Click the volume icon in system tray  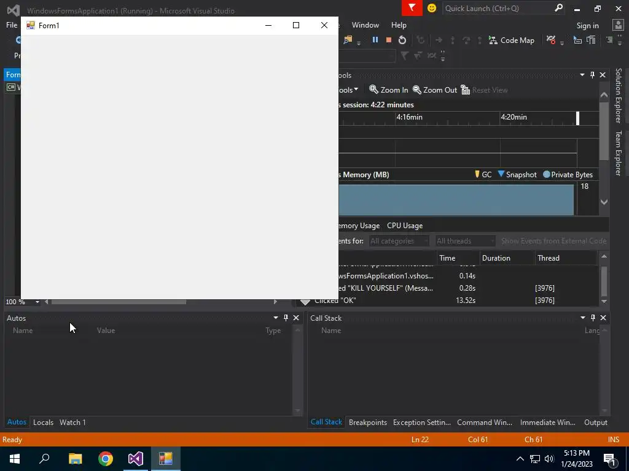[x=549, y=459]
